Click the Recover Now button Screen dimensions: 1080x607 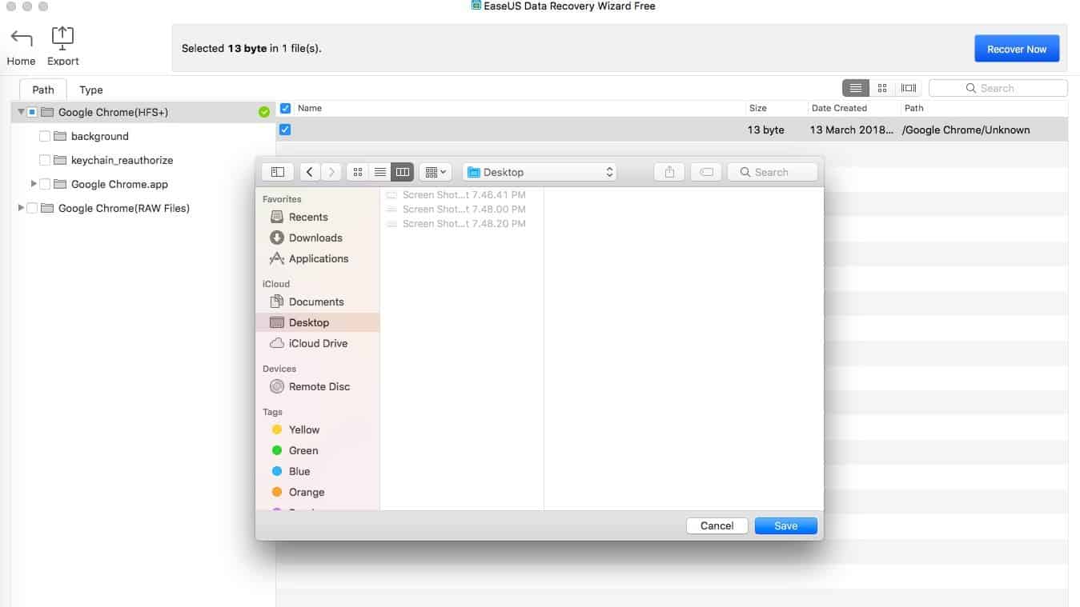(1017, 49)
